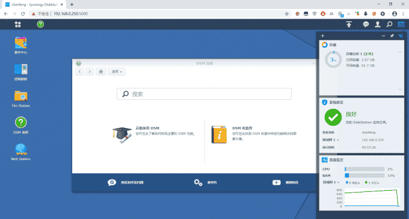Viewport: 409px width, 219px height.
Task: Open Web Station desktop icon
Action: 21,152
